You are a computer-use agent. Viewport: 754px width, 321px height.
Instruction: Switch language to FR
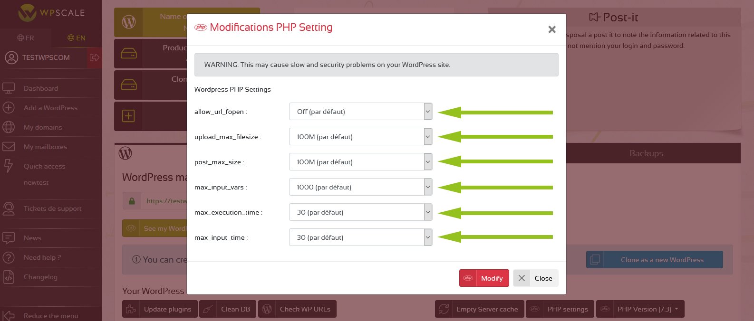26,38
